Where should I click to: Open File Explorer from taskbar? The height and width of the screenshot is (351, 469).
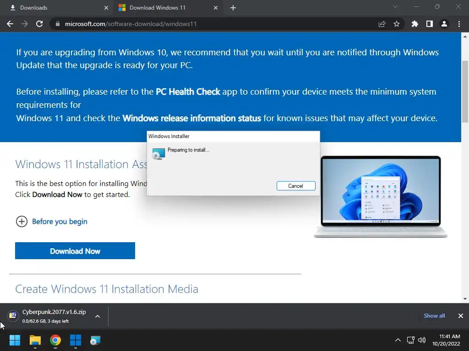point(35,340)
